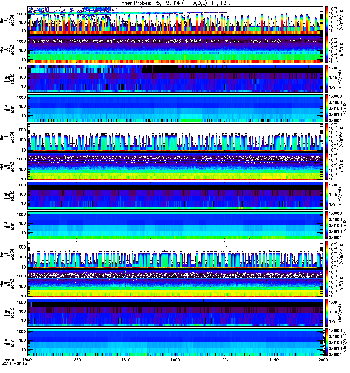This screenshot has height=373, width=350.
Task: Click the second panel's nT²/Hz color bar
Action: click(326, 49)
